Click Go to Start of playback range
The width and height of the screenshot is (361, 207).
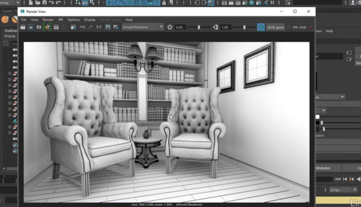338,179
